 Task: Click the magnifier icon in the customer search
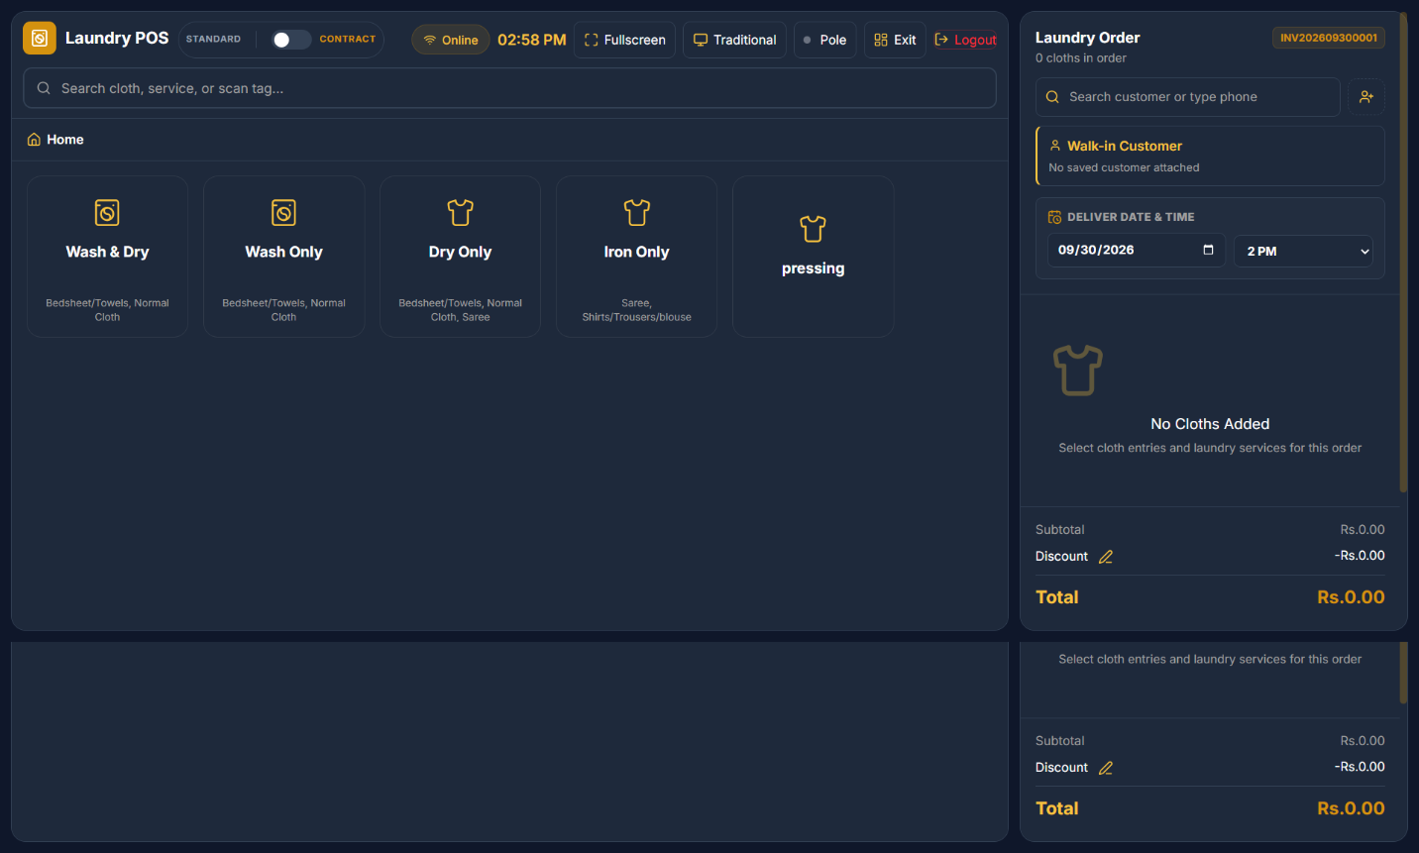(x=1052, y=97)
